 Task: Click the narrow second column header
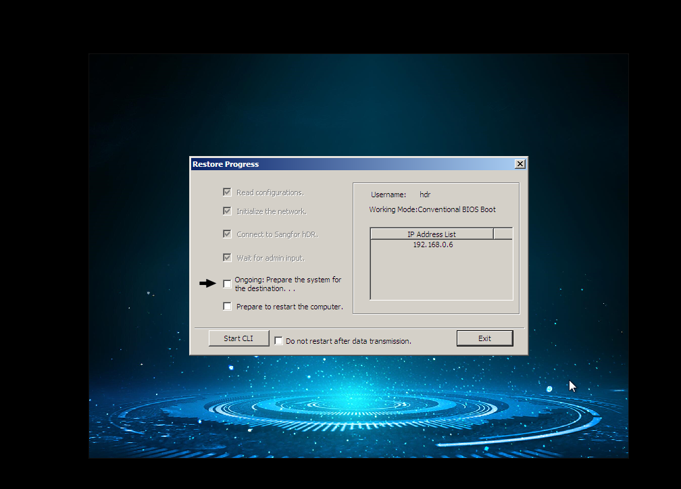(504, 234)
